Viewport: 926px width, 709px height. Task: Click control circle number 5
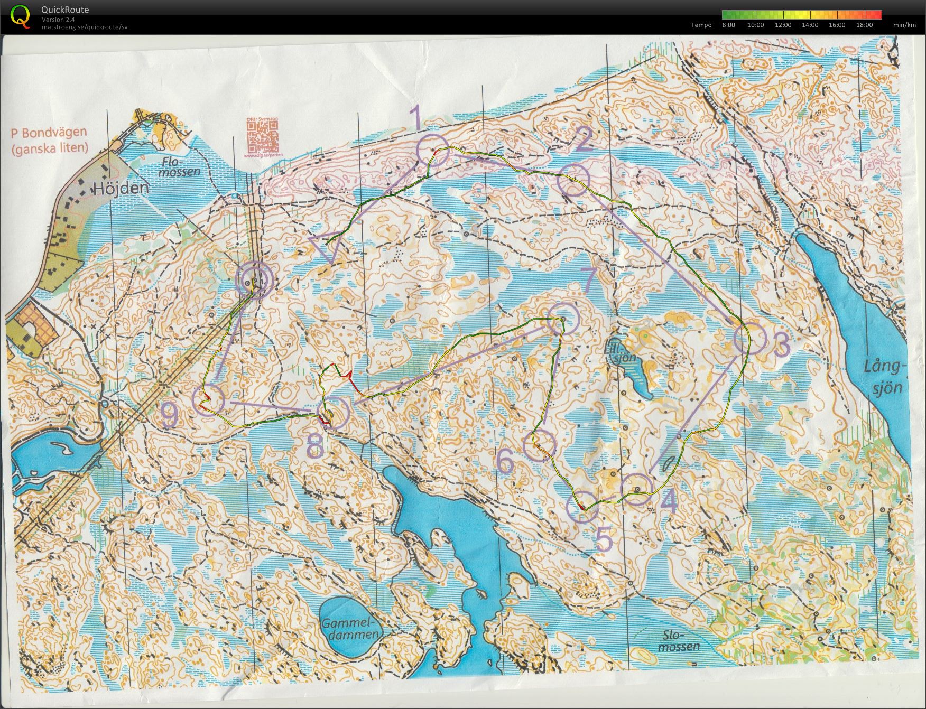pos(582,507)
